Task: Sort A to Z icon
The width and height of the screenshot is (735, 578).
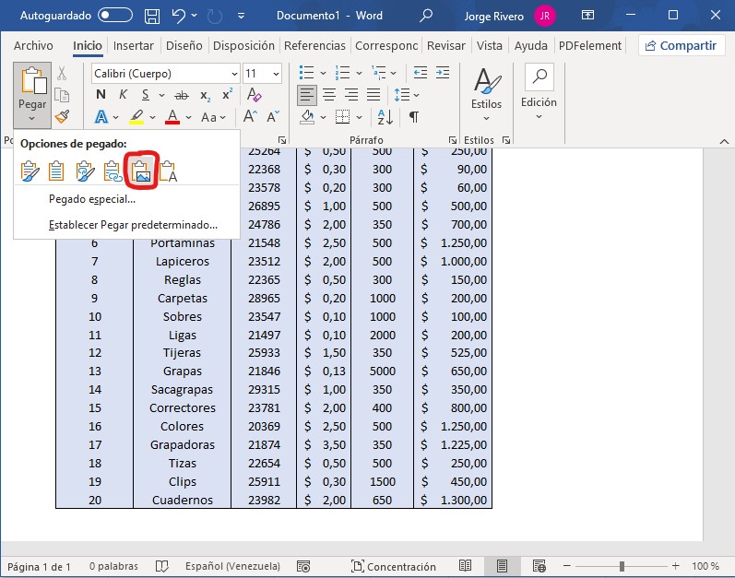Action: 385,117
